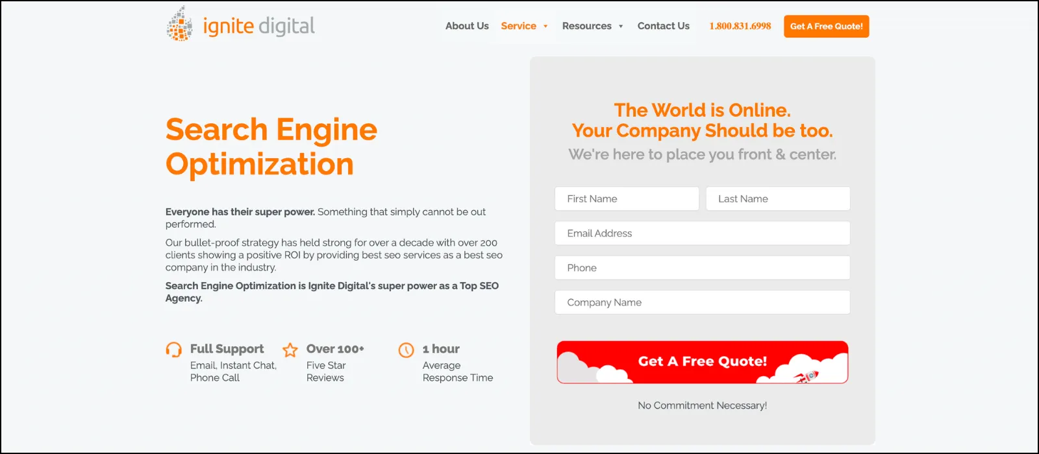1039x454 pixels.
Task: Focus the Company Name field
Action: click(x=702, y=302)
